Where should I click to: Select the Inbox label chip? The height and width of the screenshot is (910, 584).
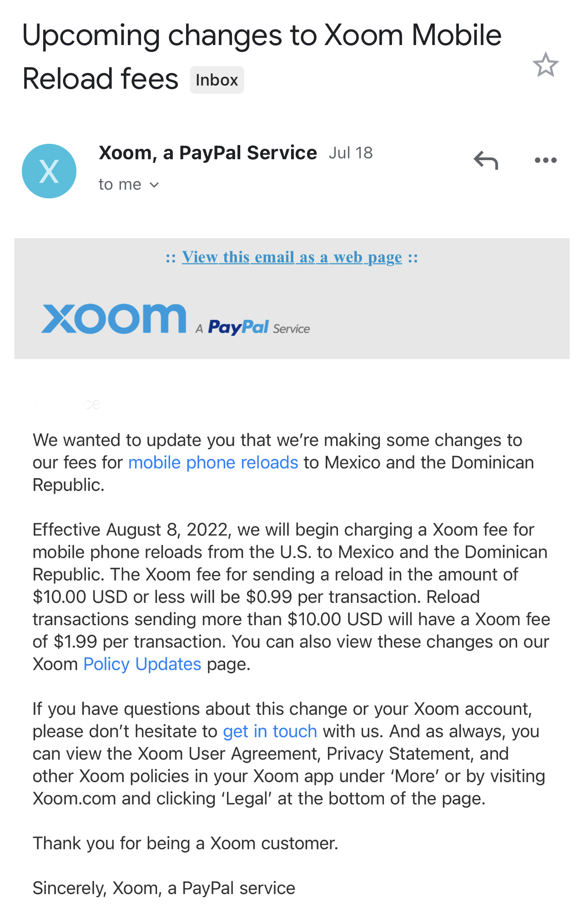[x=217, y=80]
